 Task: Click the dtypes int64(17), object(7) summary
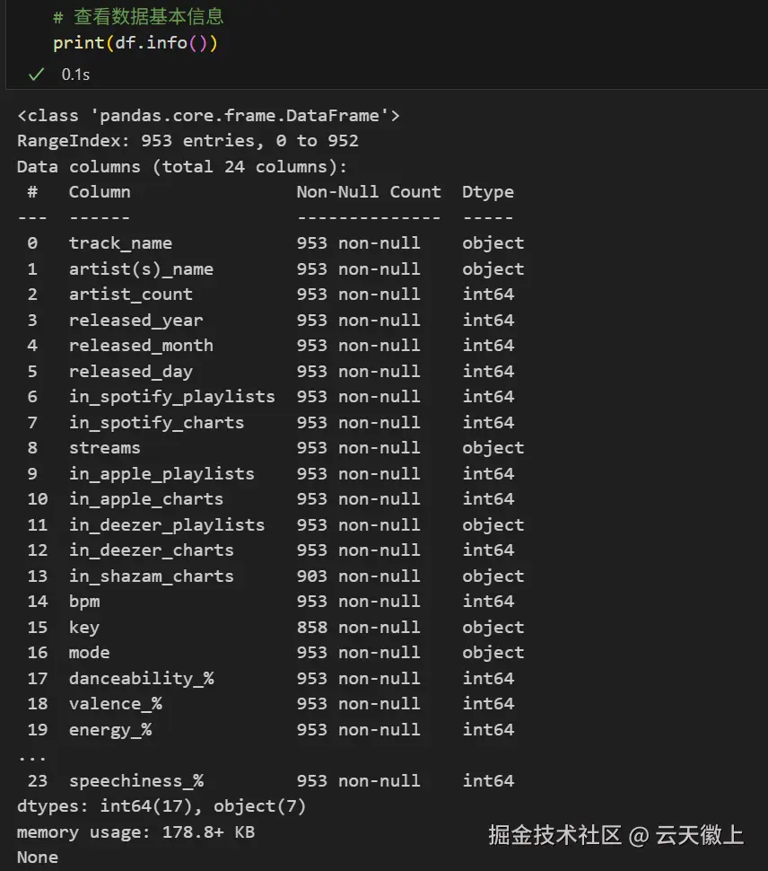(161, 806)
